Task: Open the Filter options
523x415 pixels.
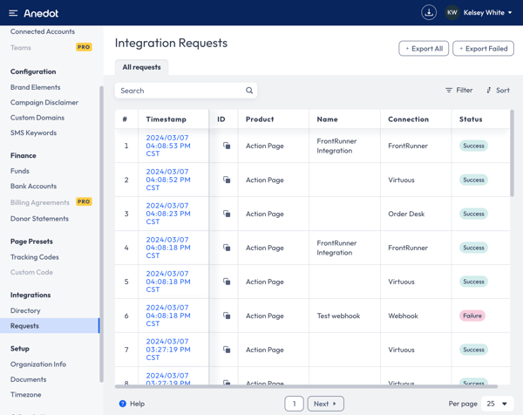Action: pyautogui.click(x=459, y=90)
